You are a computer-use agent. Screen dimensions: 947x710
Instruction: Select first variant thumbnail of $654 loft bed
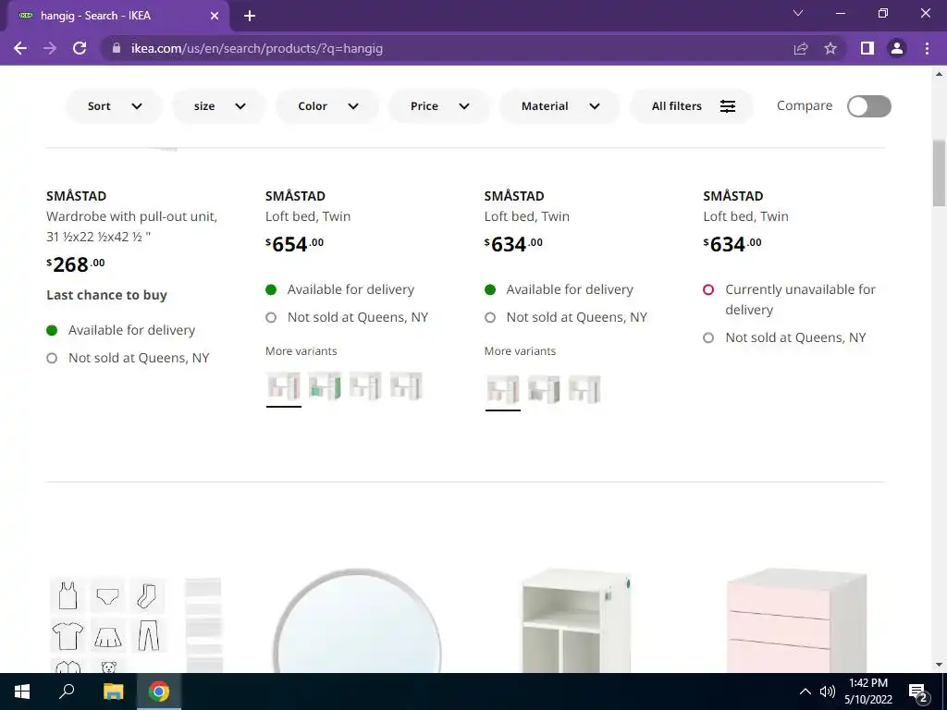tap(284, 386)
